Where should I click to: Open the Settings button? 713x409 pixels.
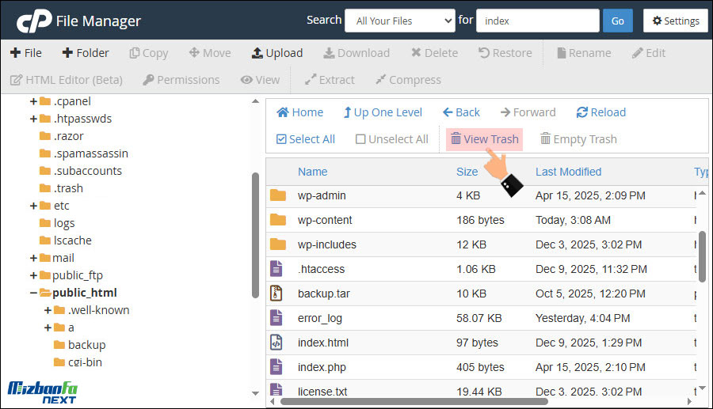tap(675, 21)
